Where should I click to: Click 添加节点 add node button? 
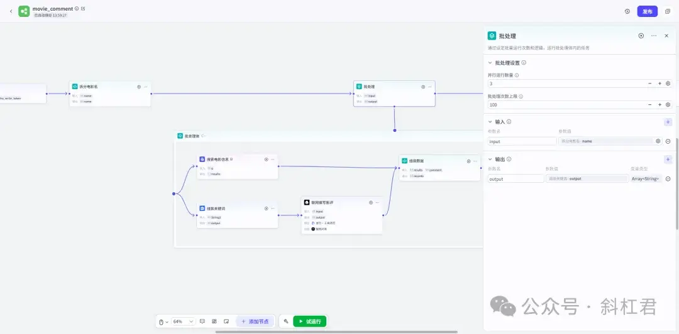(255, 321)
